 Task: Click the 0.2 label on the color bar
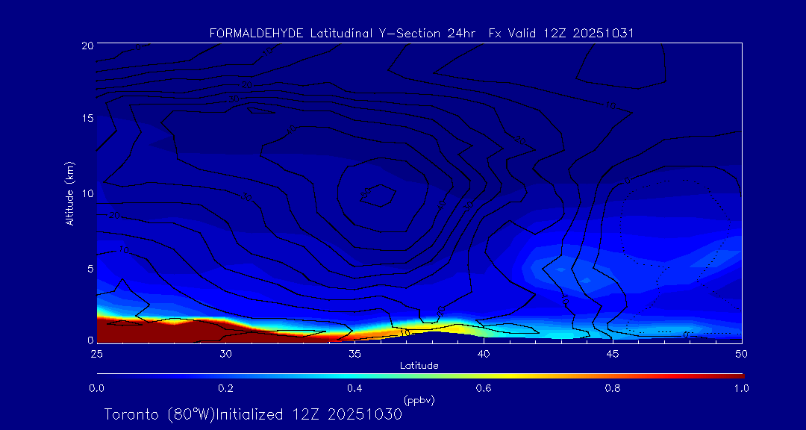pos(225,388)
